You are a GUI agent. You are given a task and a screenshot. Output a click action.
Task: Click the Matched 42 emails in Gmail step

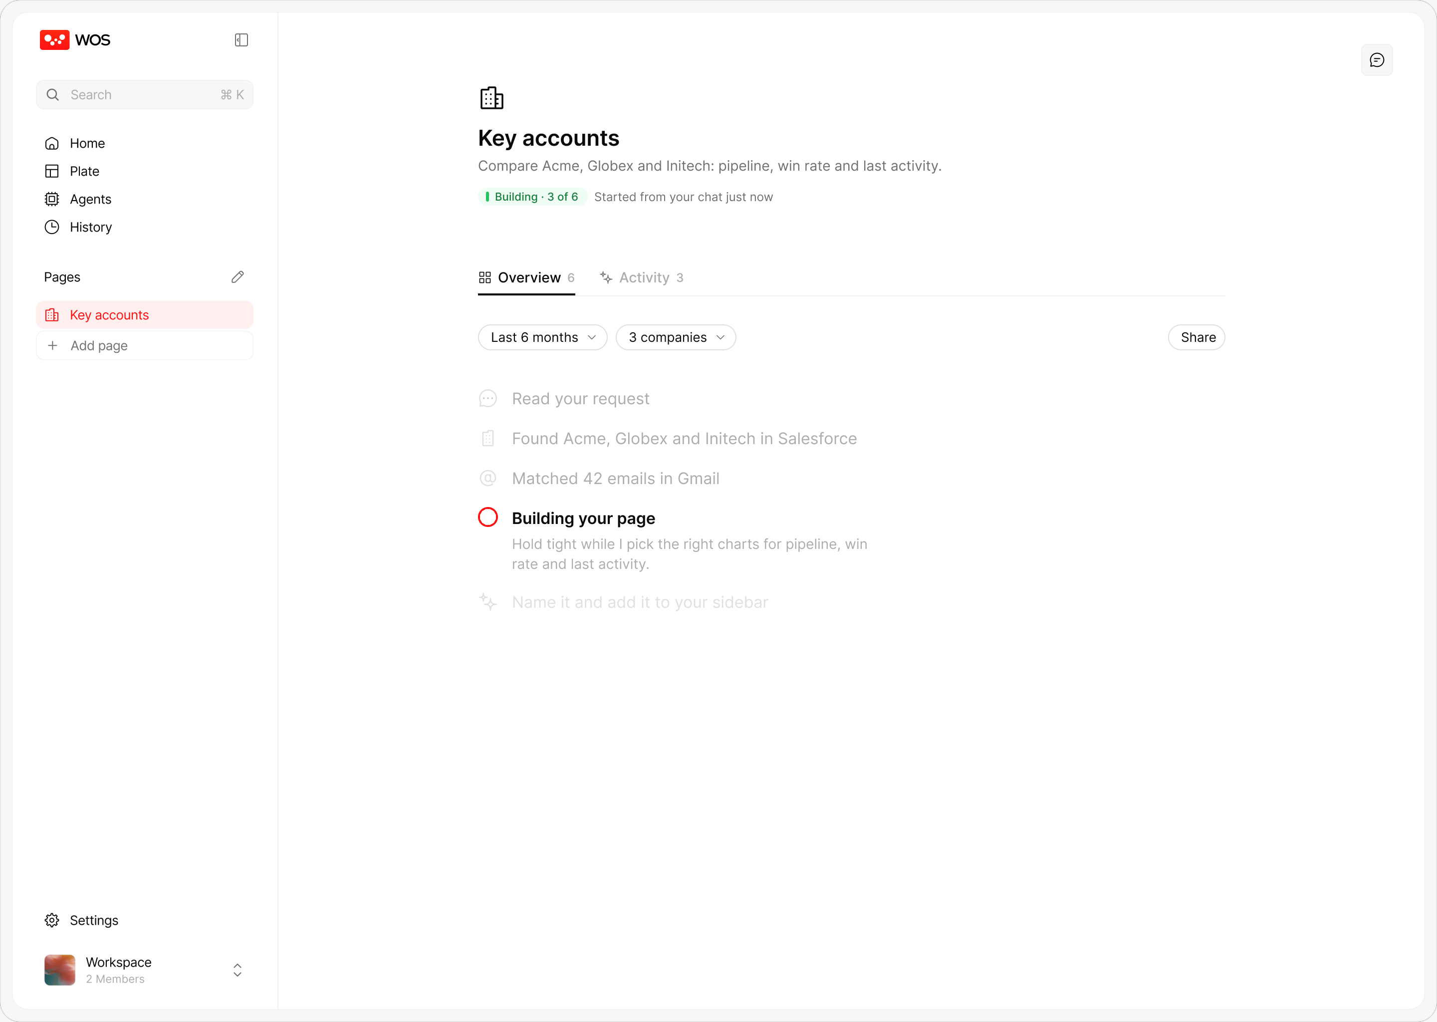coord(616,479)
